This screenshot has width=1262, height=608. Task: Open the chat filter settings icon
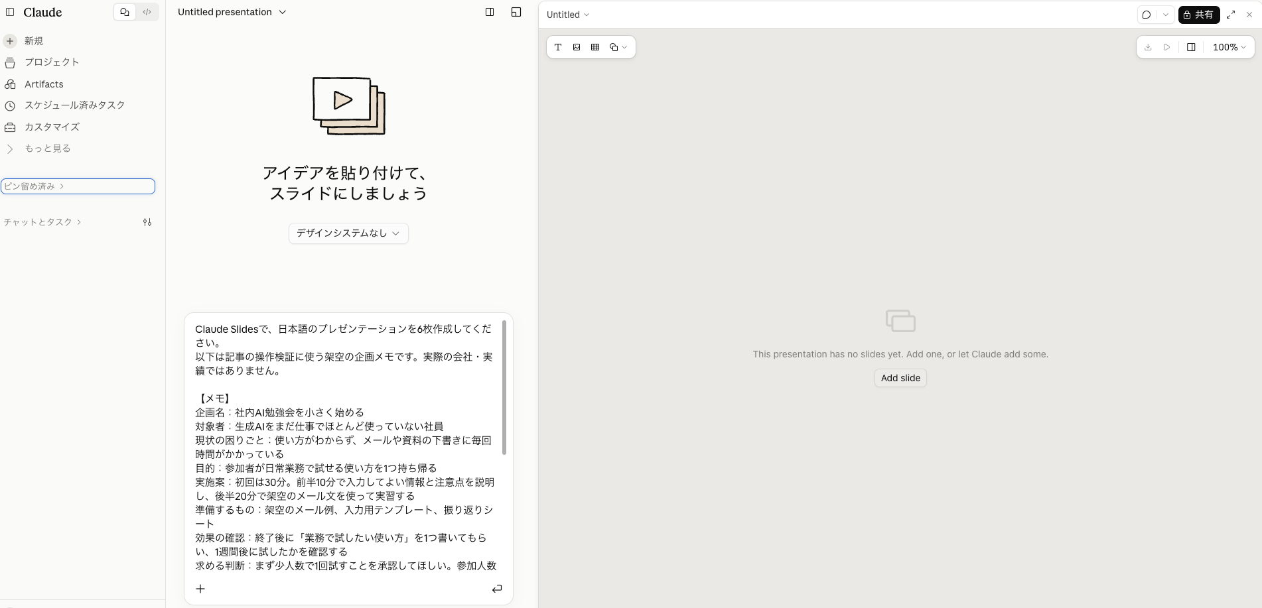[147, 222]
